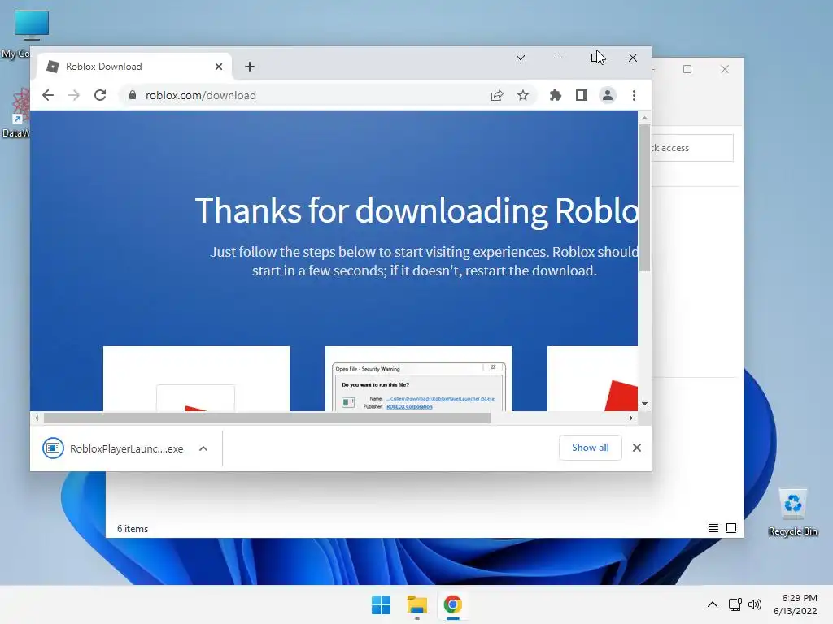The width and height of the screenshot is (833, 624).
Task: Select the Roblox Download tab
Action: (x=134, y=67)
